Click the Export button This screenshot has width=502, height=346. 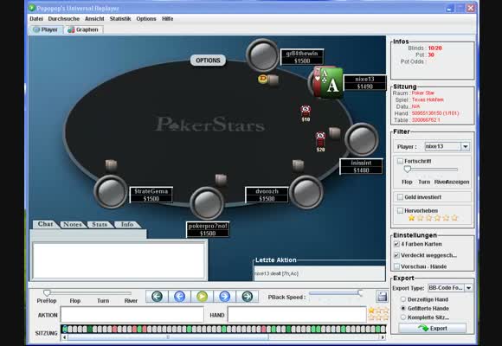[x=432, y=328]
